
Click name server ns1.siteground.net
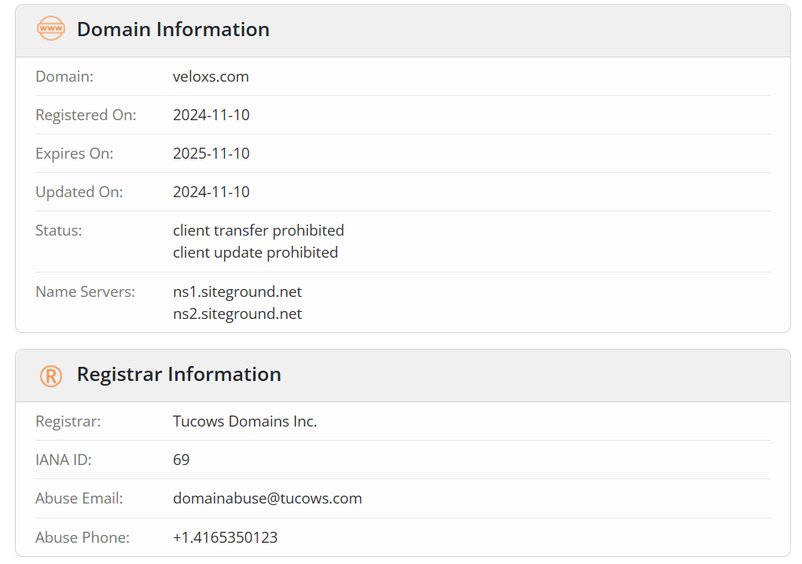237,291
